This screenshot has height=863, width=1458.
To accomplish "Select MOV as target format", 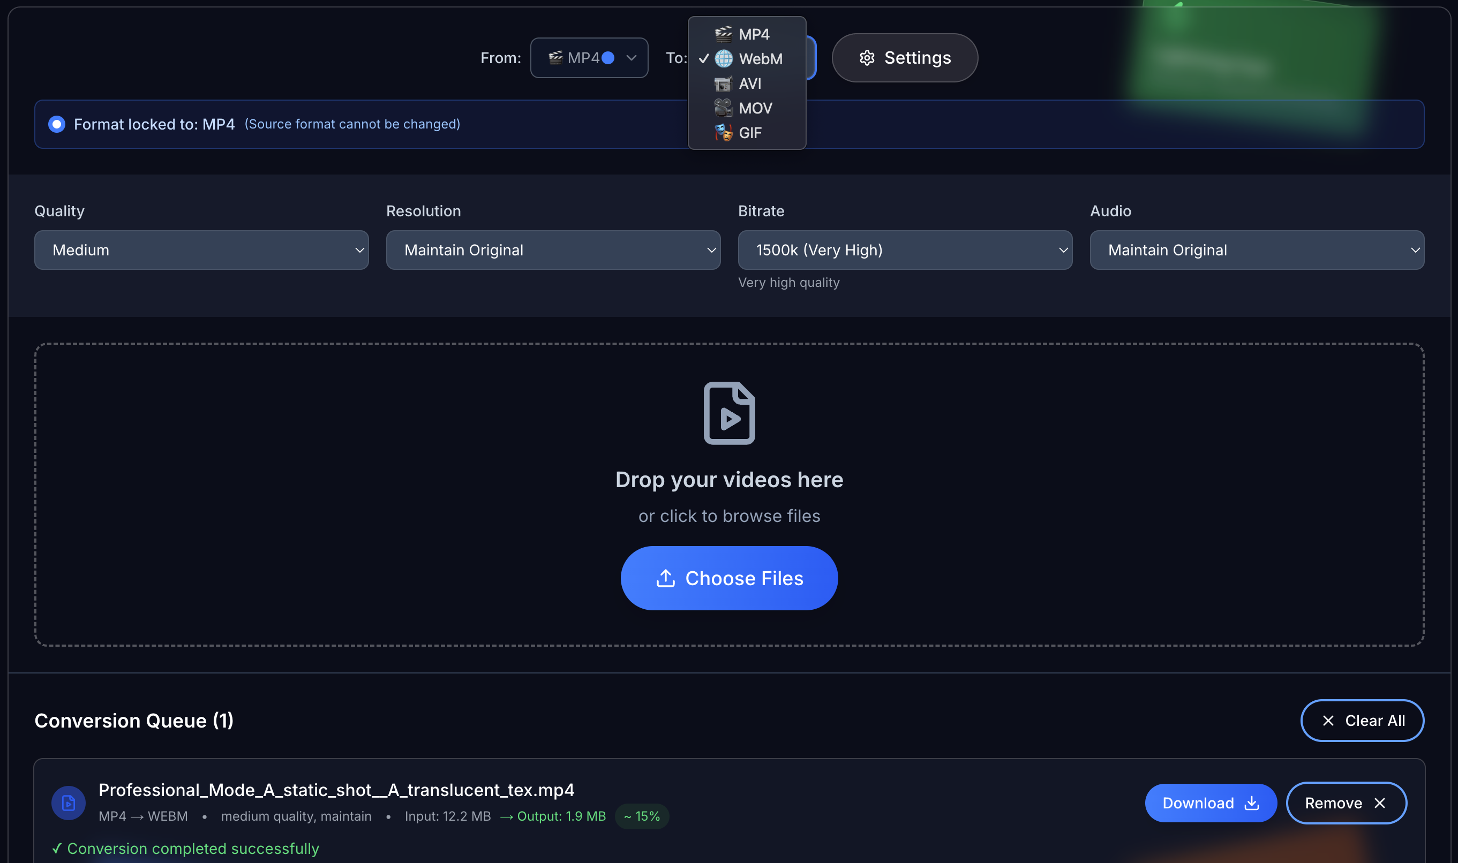I will [x=747, y=108].
